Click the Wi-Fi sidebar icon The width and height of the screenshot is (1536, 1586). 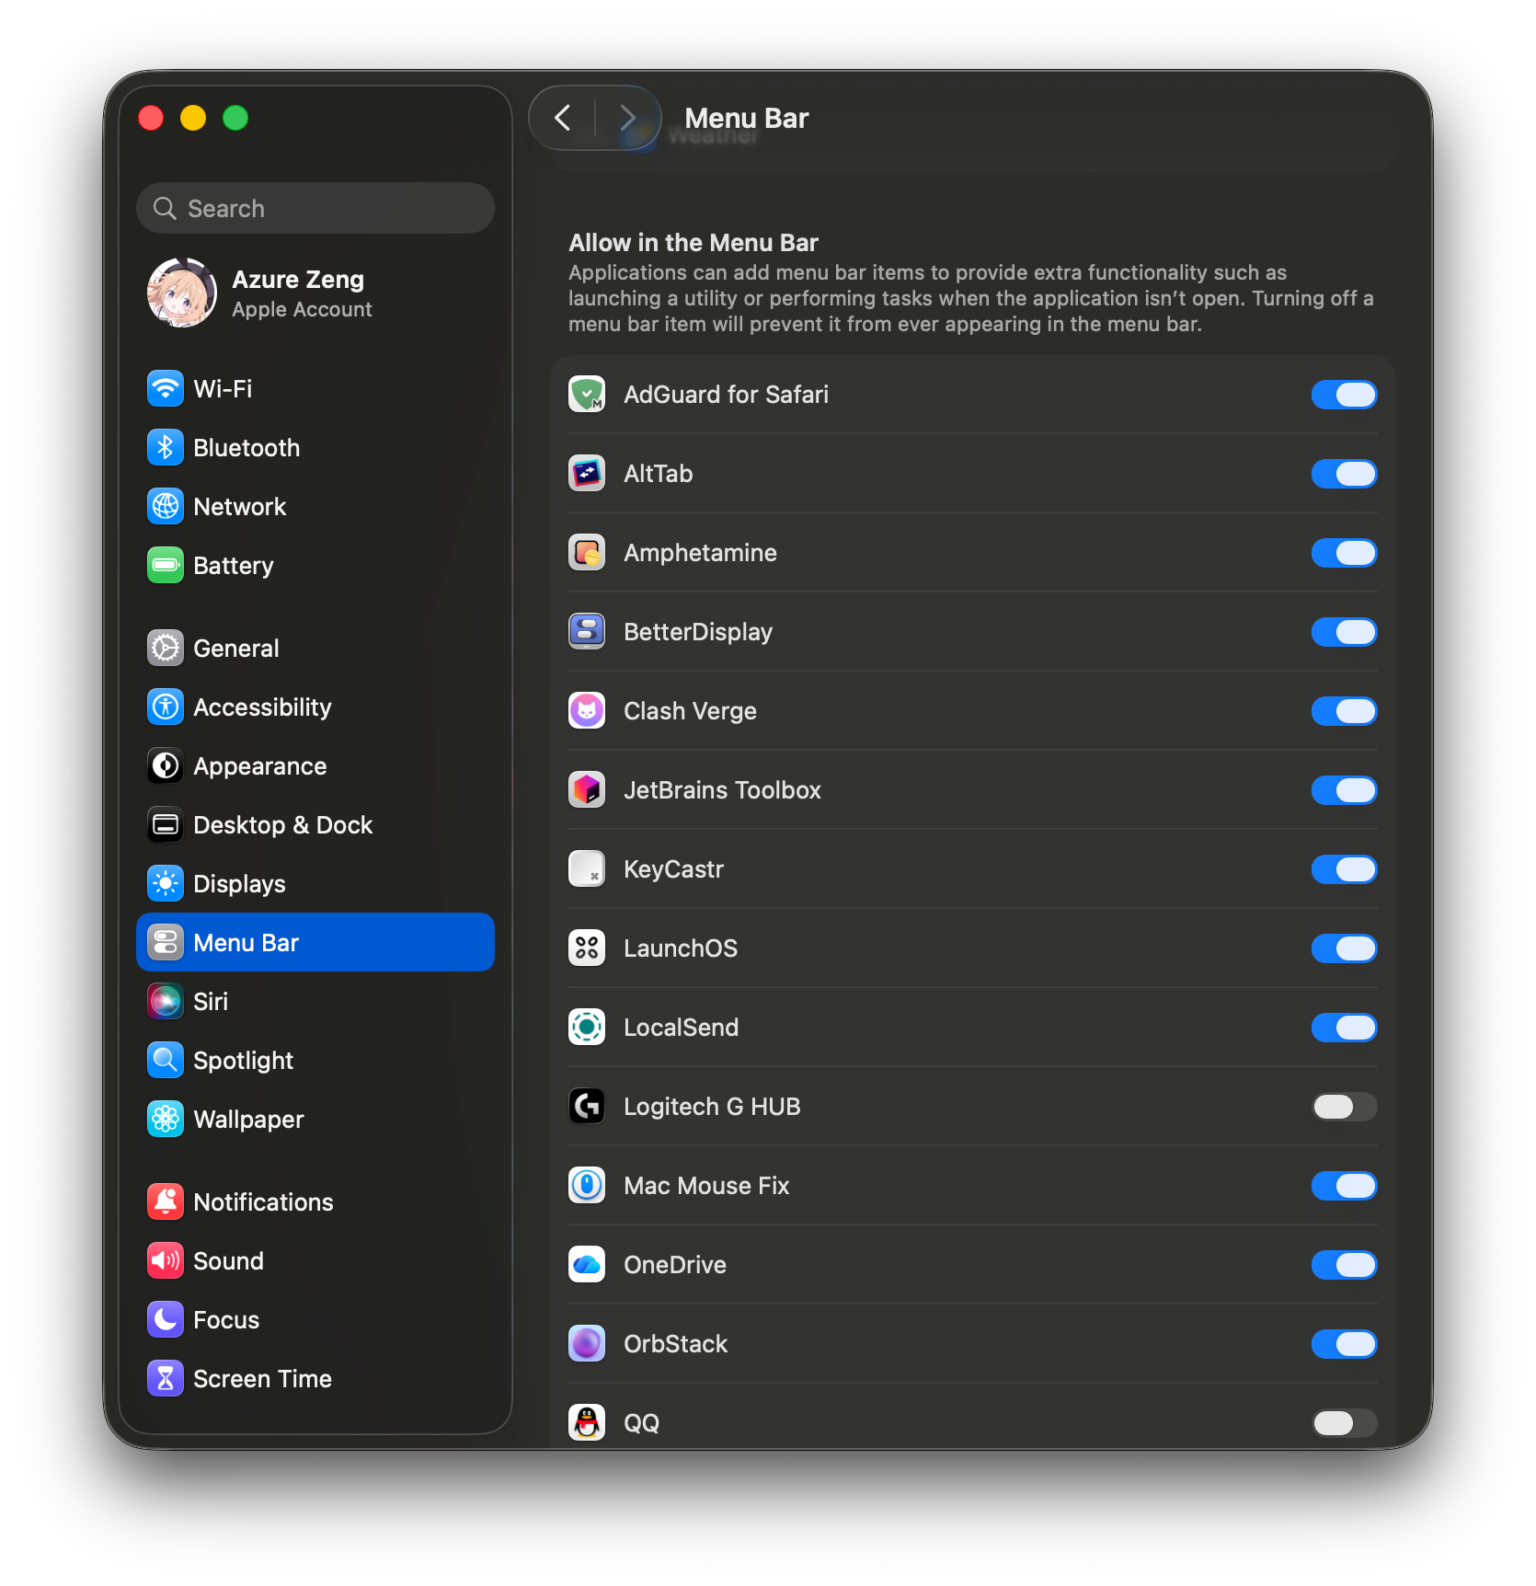166,389
